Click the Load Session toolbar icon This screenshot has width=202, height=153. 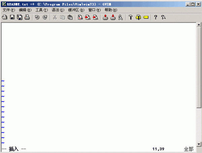pyautogui.click(x=105, y=18)
